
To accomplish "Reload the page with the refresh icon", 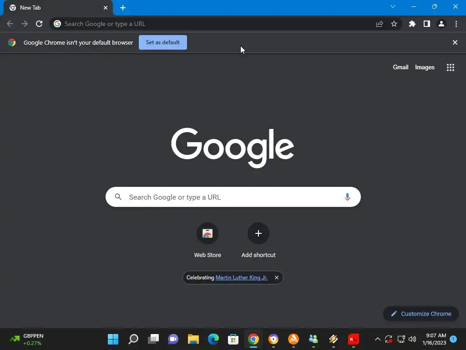I will [x=39, y=24].
